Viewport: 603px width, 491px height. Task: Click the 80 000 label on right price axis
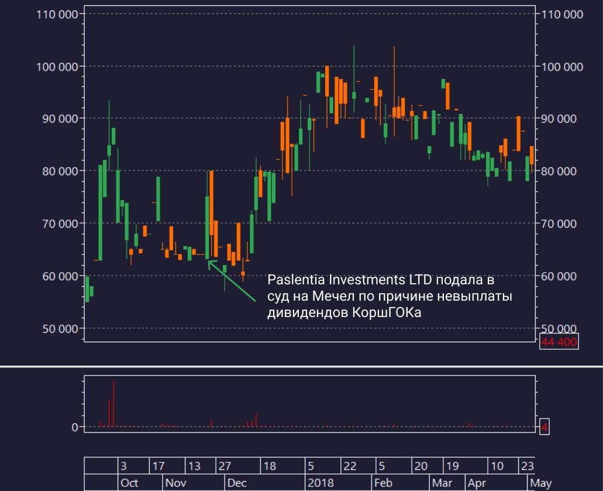(559, 171)
